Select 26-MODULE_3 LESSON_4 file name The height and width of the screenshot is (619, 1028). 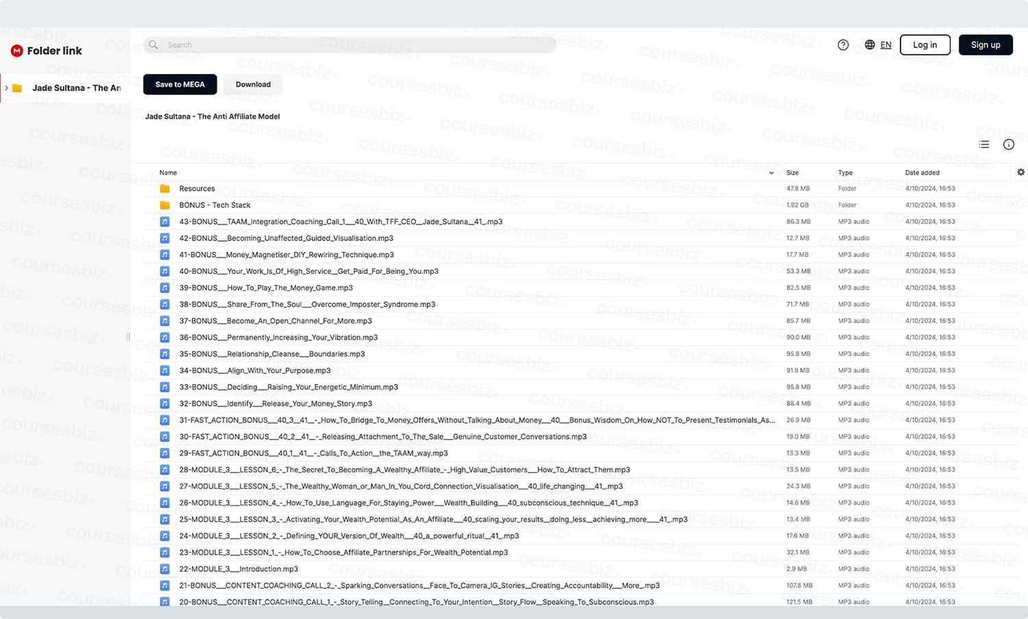click(408, 503)
